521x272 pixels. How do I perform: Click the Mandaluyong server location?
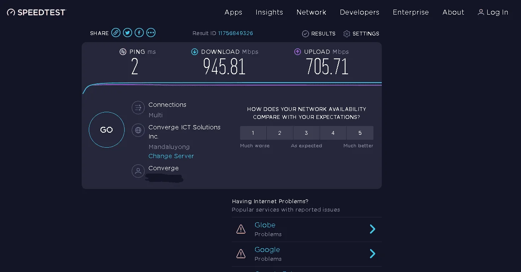169,147
